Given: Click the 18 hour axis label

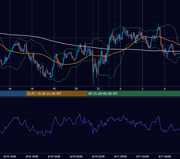Looking at the screenshot, I should [54, 89].
